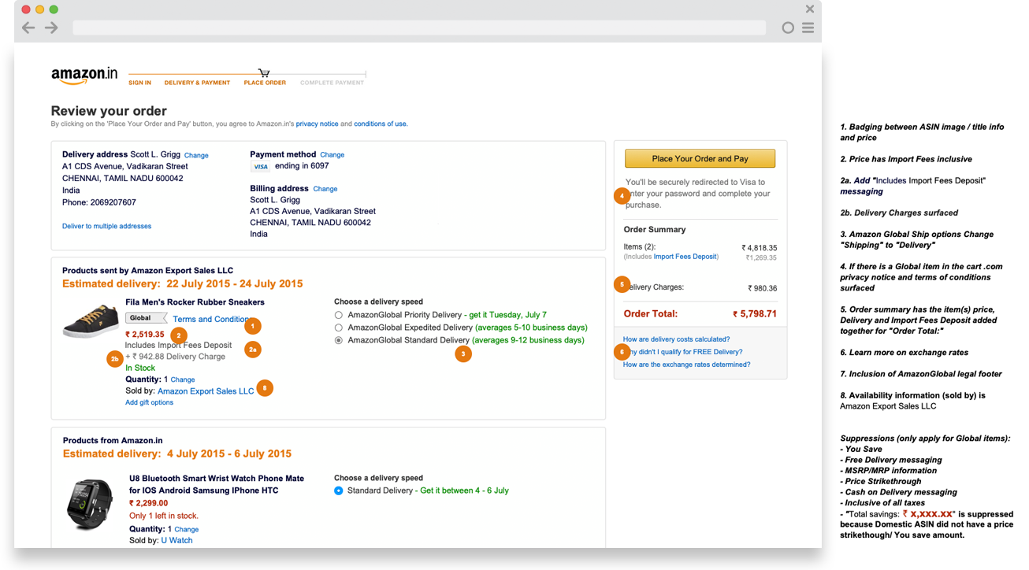The image size is (1029, 570).
Task: Open the conditions of use link
Action: tap(380, 124)
